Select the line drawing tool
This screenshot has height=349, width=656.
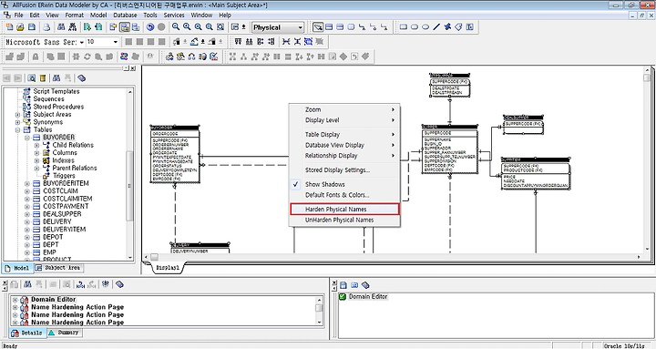436,27
